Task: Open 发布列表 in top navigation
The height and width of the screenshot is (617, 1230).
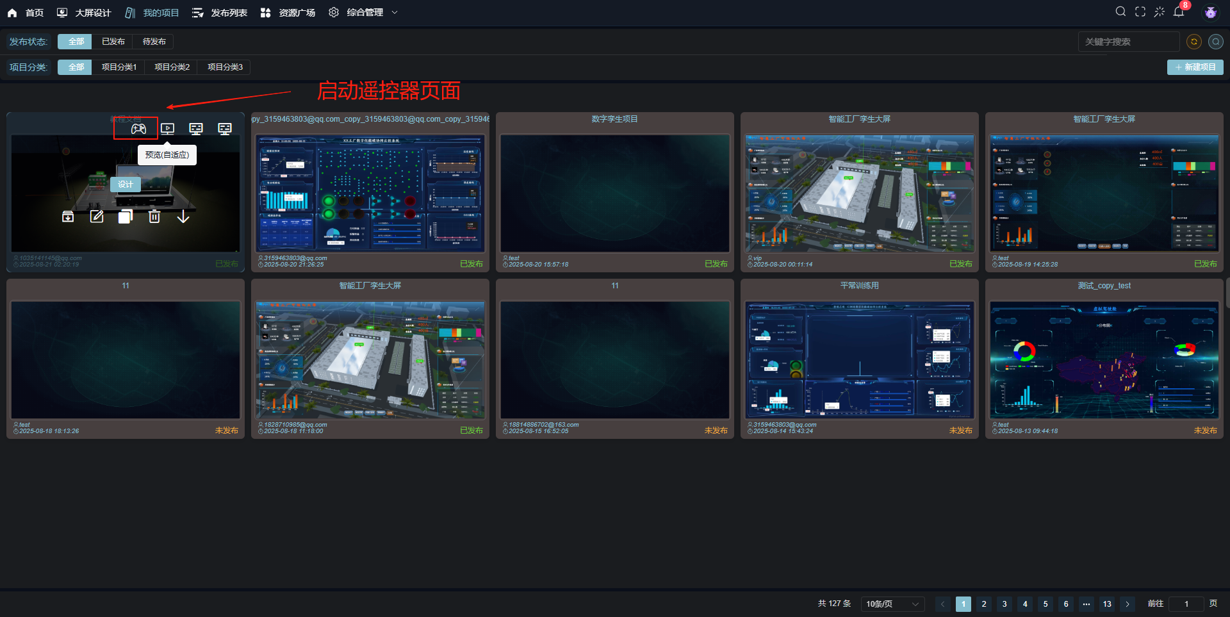Action: (220, 13)
